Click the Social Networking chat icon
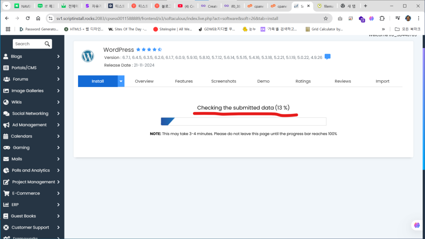Viewport: 425px width, 239px height. coord(6,113)
